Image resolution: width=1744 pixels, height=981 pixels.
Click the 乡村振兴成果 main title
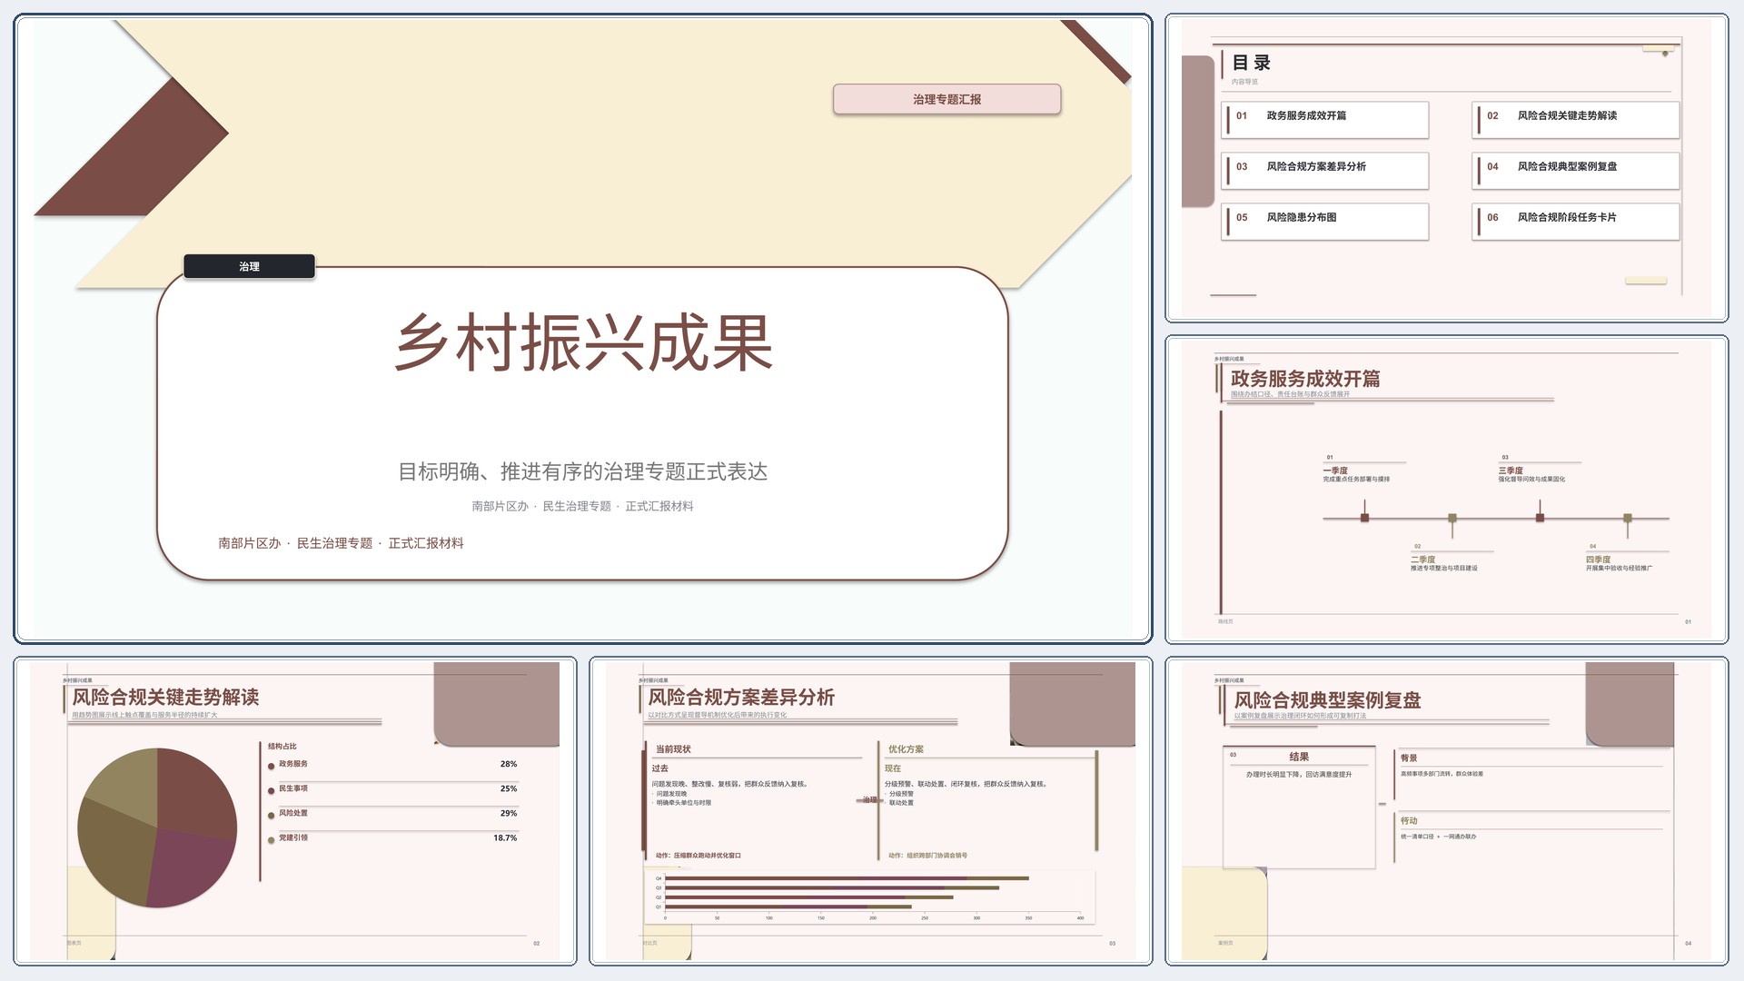[x=582, y=342]
